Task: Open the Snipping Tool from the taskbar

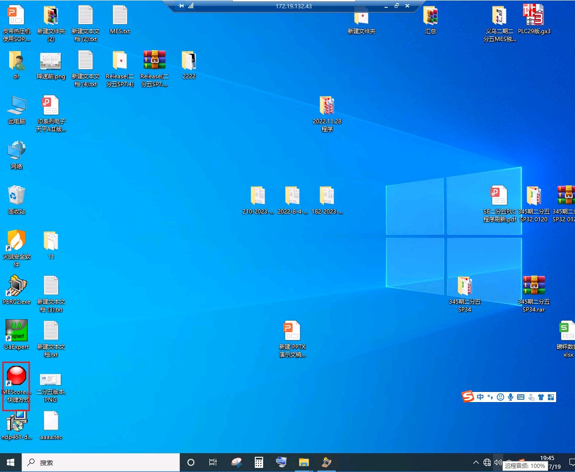Action: coord(236,462)
